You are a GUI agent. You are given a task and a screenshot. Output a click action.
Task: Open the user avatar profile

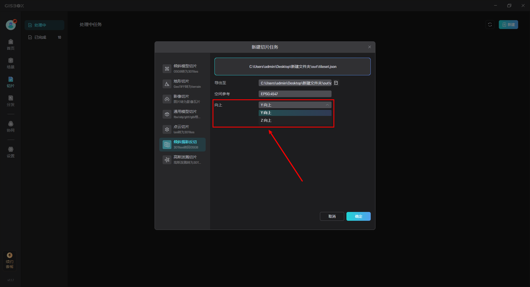[11, 25]
